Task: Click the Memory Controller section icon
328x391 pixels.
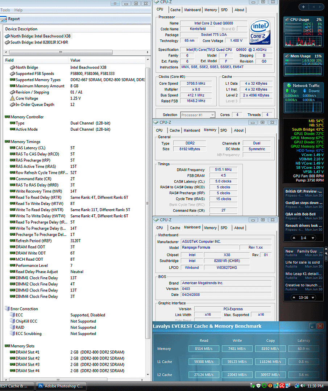Action: (7, 117)
